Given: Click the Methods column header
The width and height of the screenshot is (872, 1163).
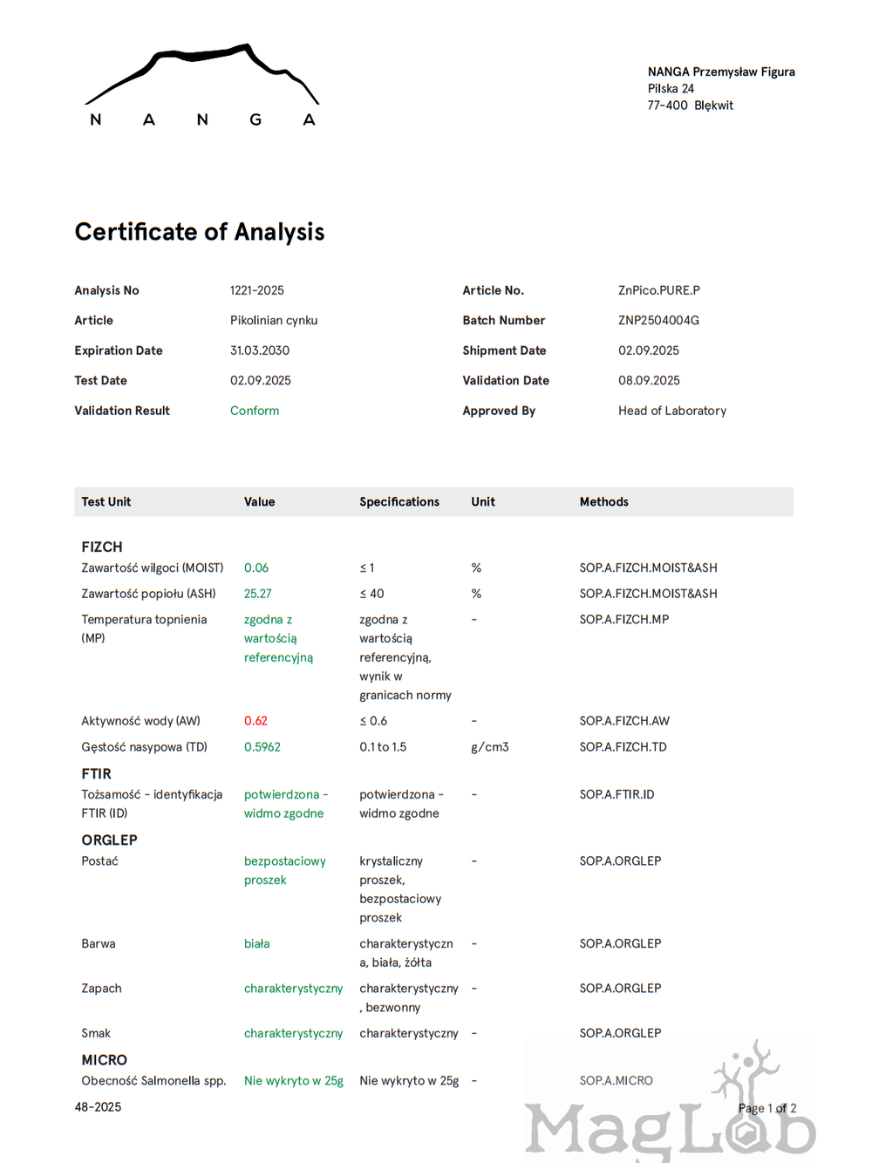Looking at the screenshot, I should coord(603,502).
